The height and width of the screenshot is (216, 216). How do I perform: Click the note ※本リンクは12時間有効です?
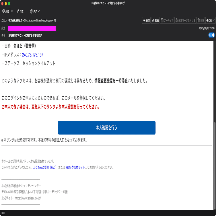44,140
